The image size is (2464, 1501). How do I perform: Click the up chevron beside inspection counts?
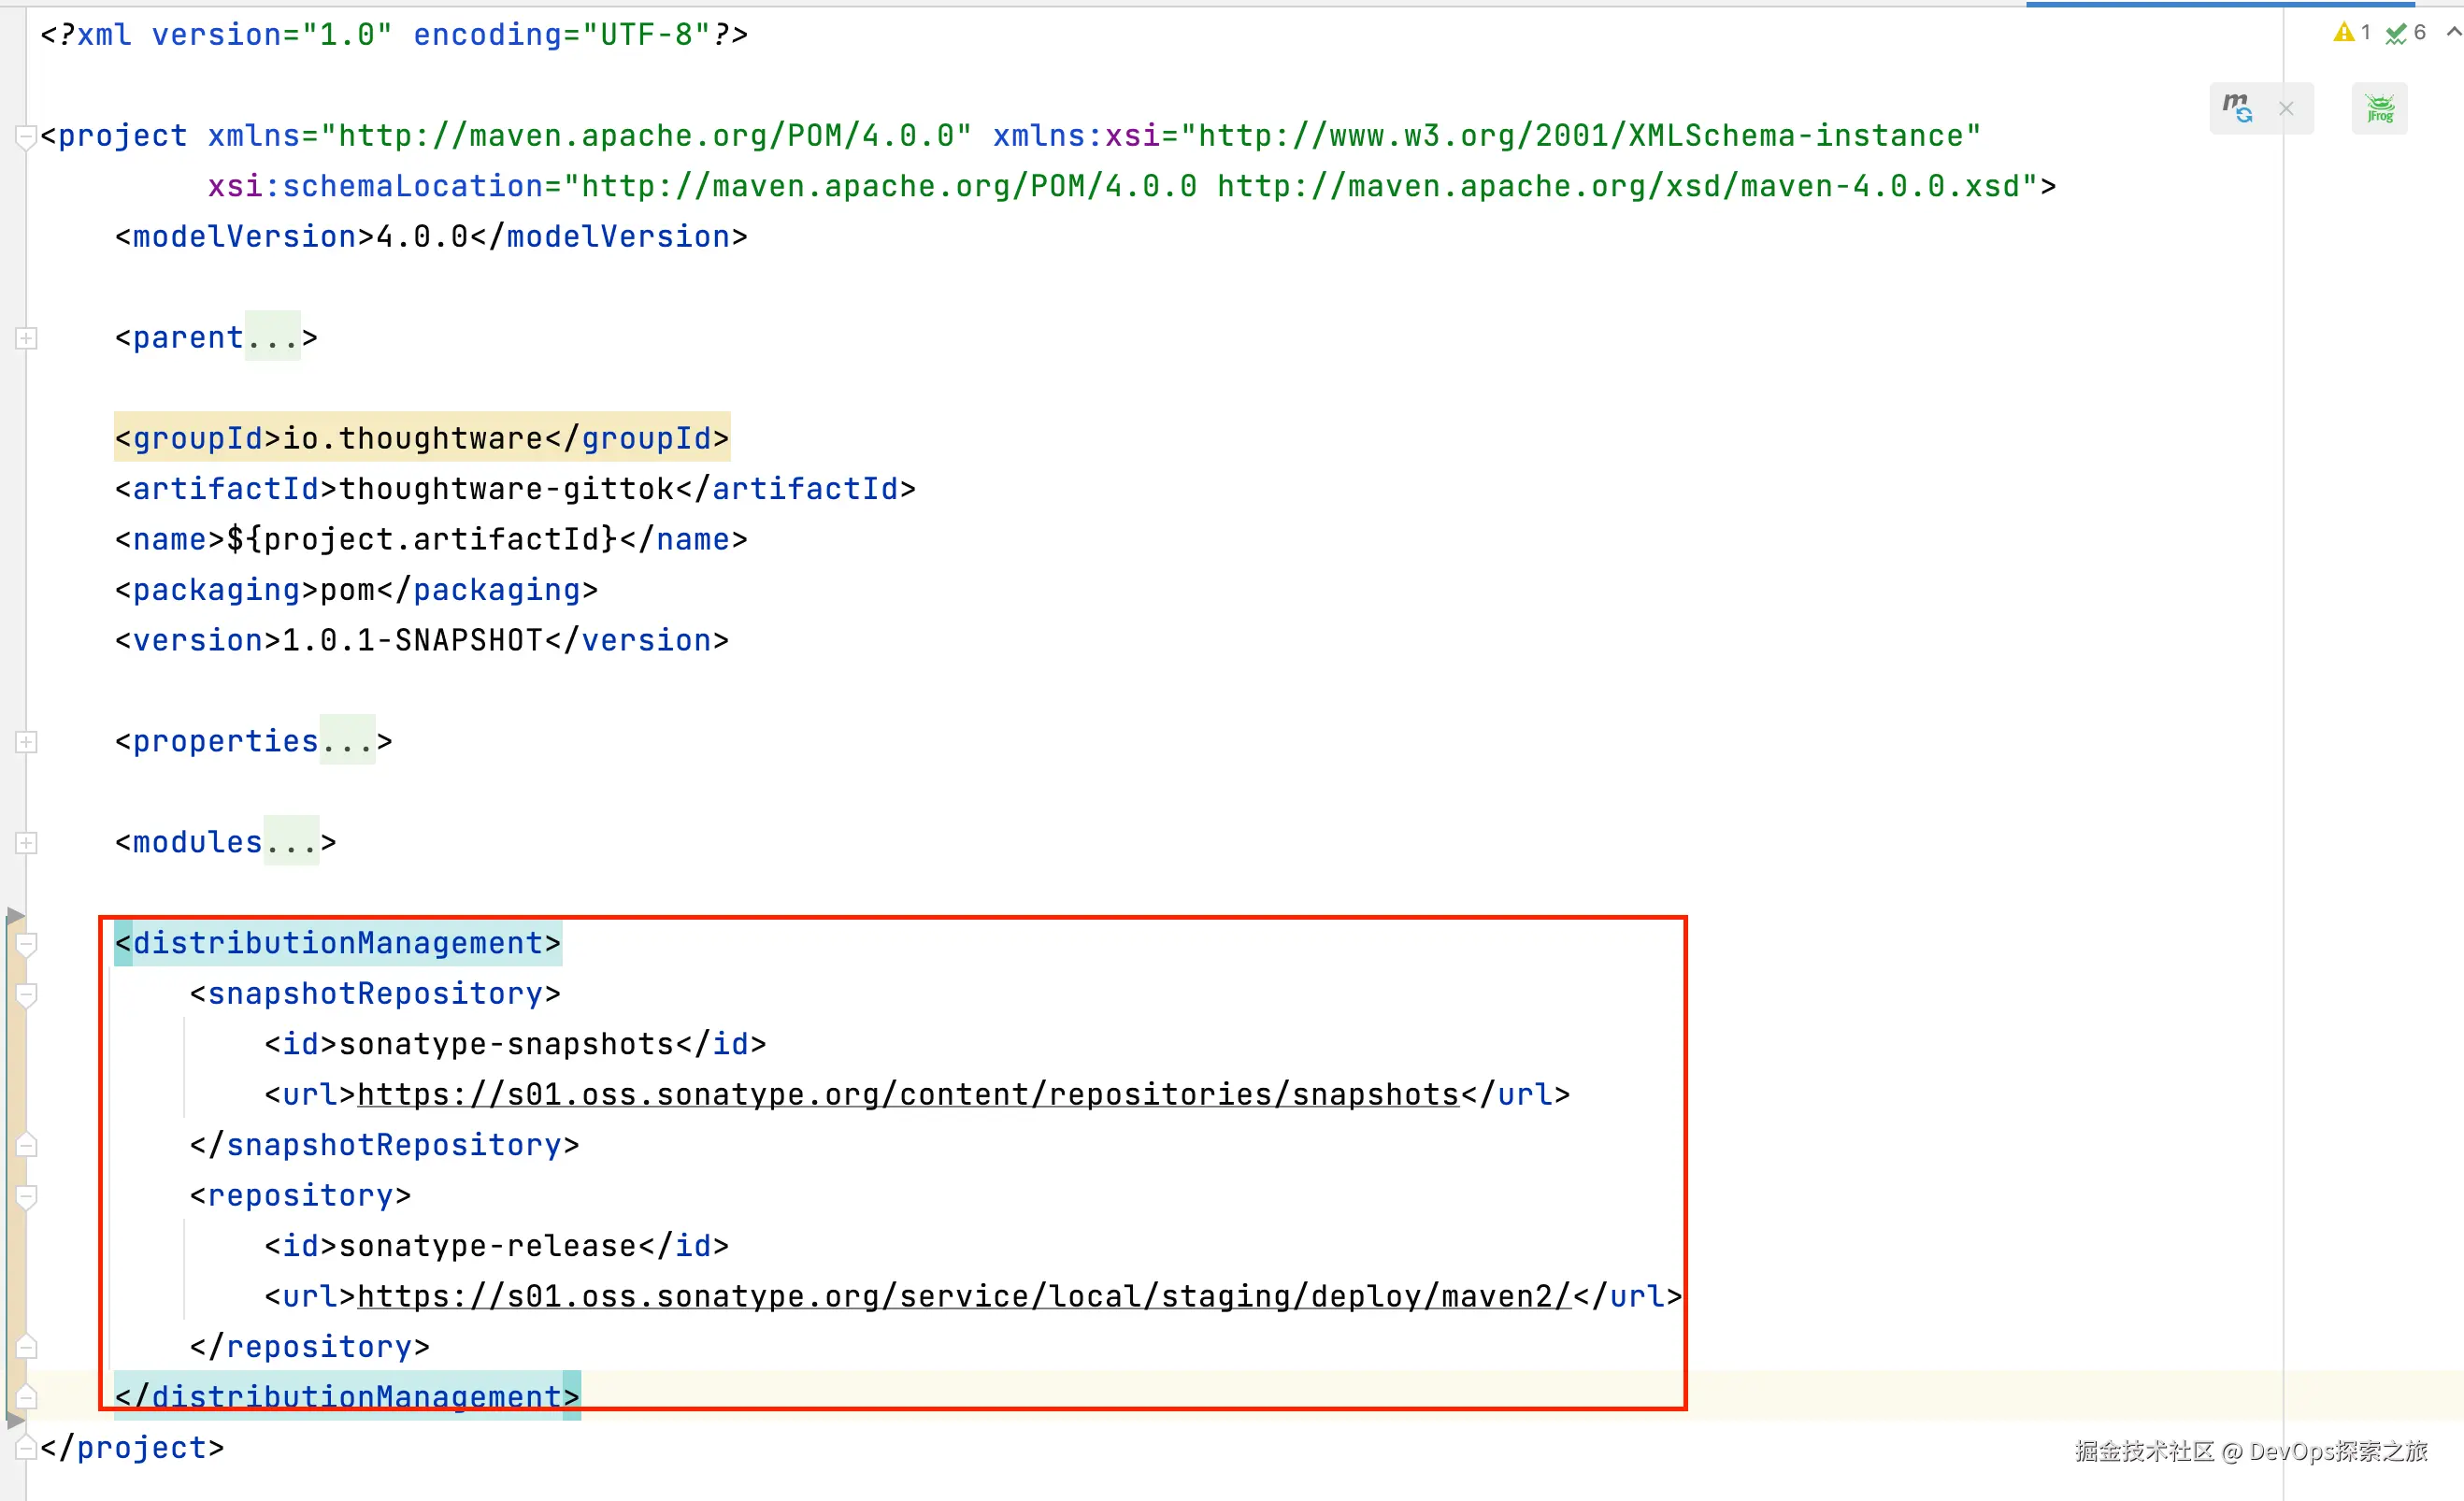point(2453,33)
